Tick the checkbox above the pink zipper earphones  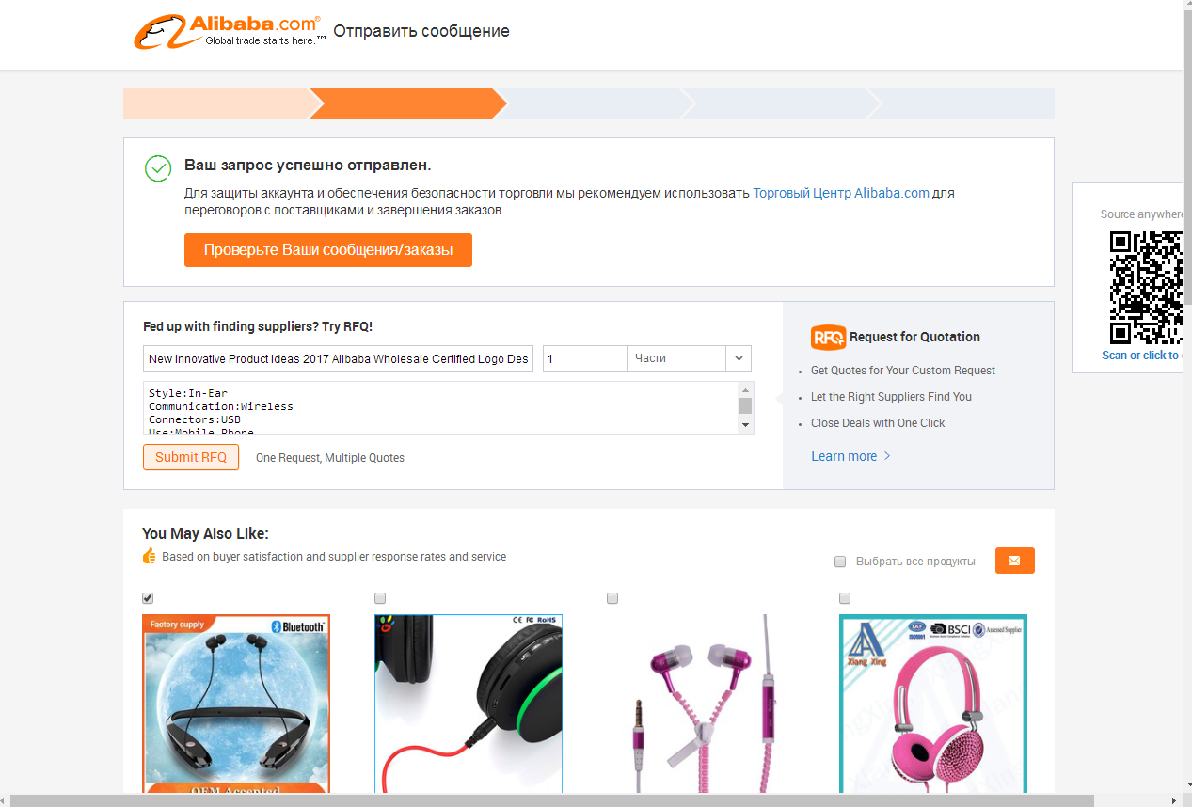(x=612, y=598)
